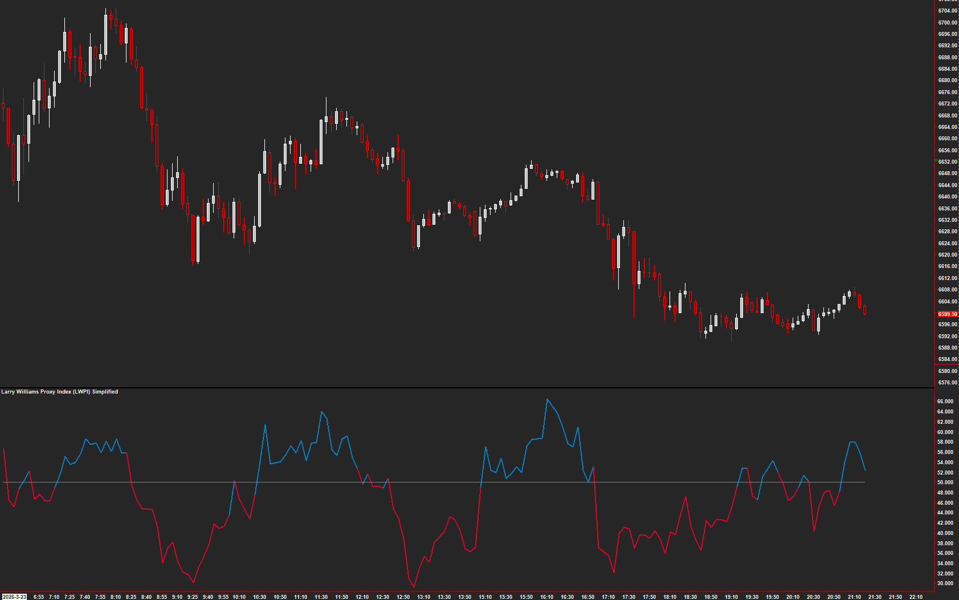Click the 50.000 indicator midline label
The height and width of the screenshot is (600, 959).
click(x=946, y=482)
